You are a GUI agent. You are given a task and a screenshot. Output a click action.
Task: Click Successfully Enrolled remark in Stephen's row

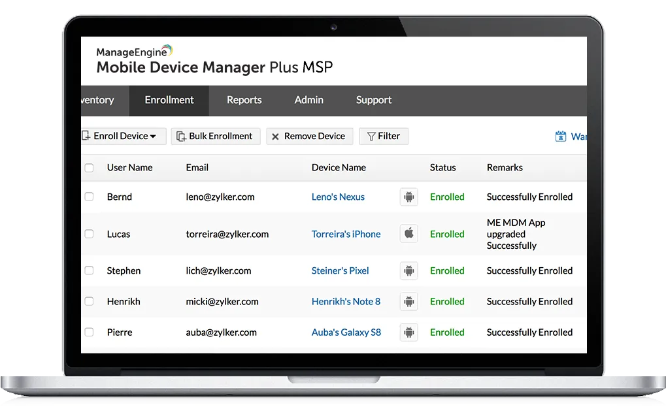click(x=529, y=271)
